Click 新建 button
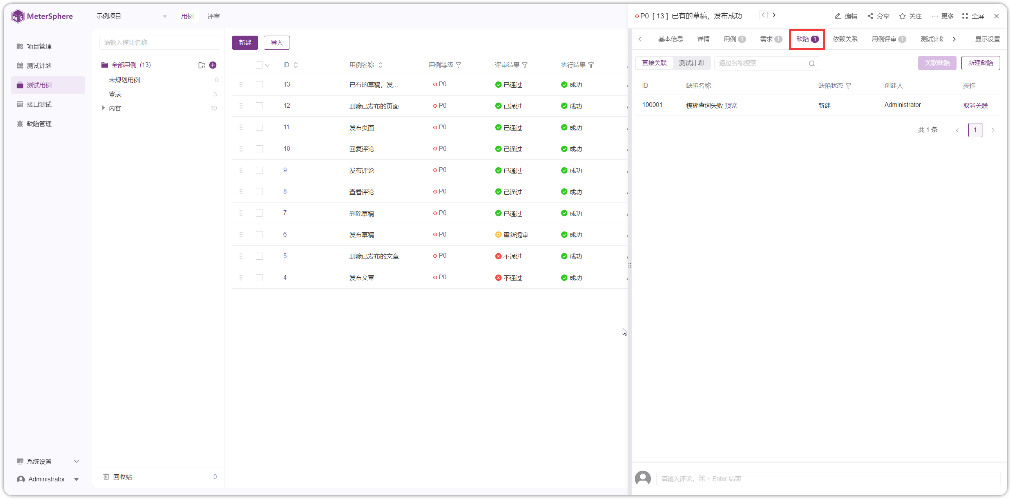This screenshot has width=1011, height=499. (x=245, y=42)
